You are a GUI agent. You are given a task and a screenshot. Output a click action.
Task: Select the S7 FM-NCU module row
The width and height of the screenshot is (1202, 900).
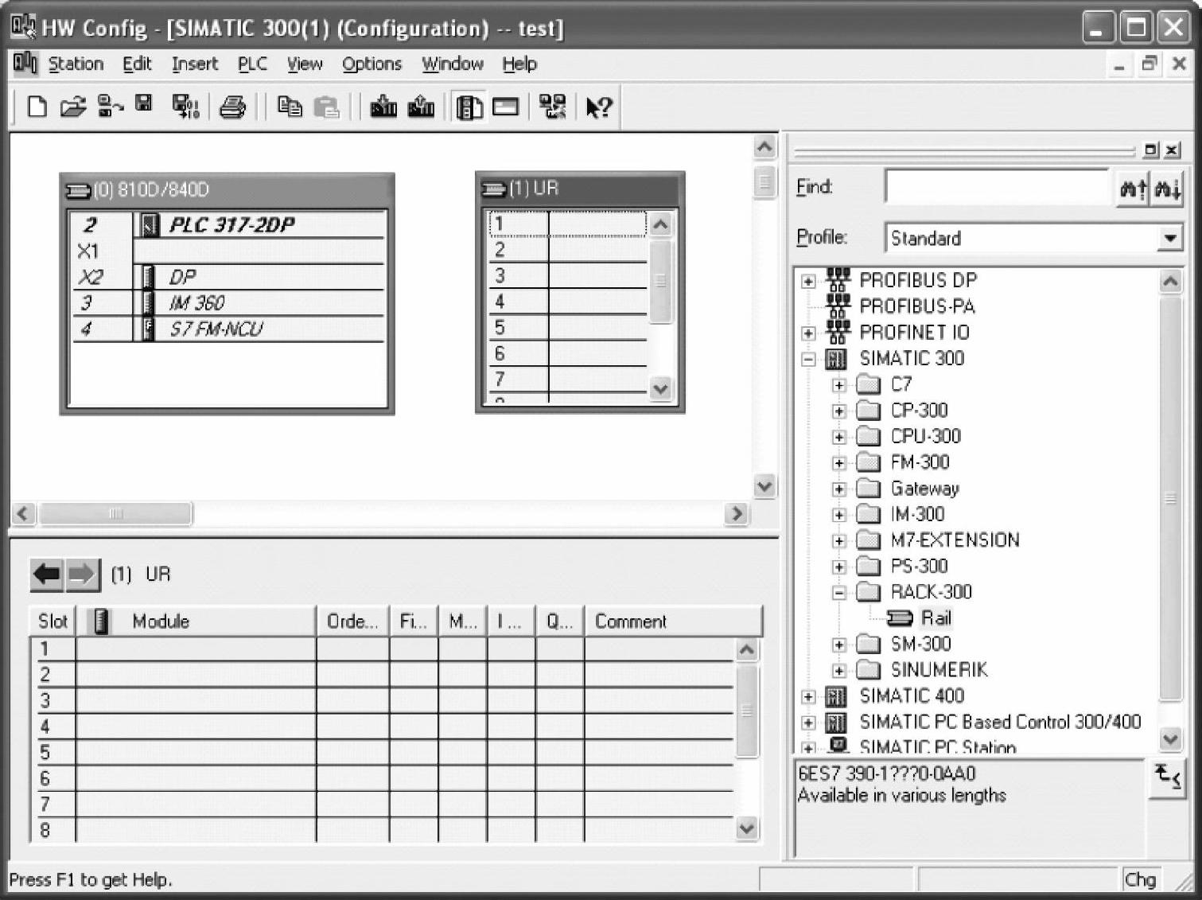[228, 329]
